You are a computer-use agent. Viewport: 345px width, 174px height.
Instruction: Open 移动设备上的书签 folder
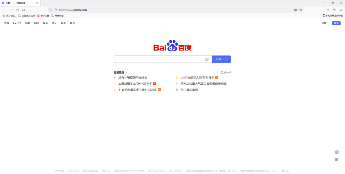333,16
